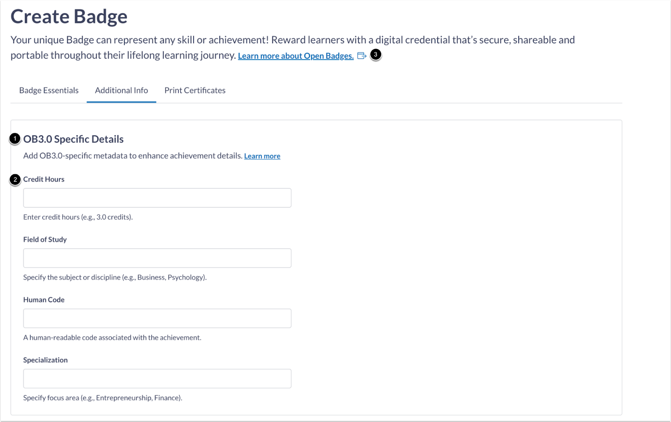Switch to the Badge Essentials tab
Screen dimensions: 671x422
[48, 90]
